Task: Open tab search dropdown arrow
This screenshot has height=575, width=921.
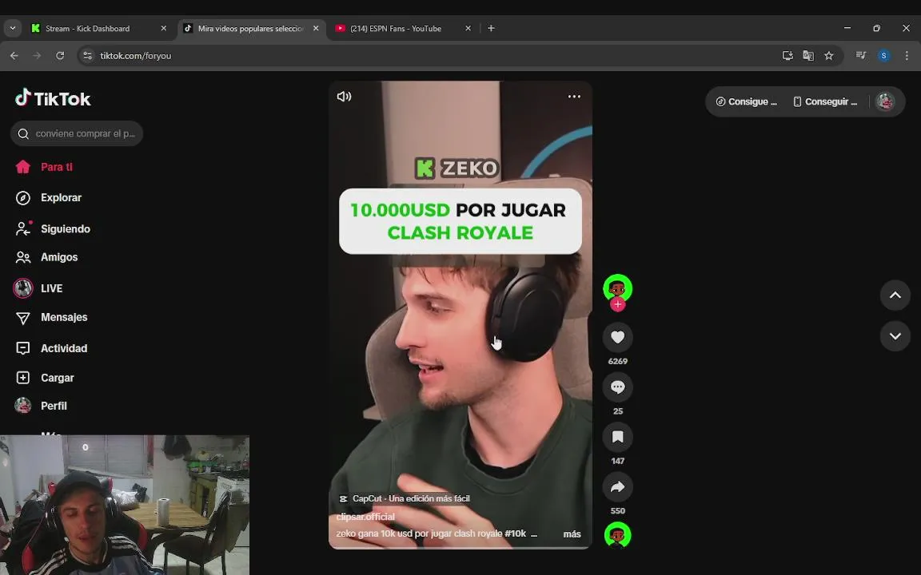Action: (12, 28)
